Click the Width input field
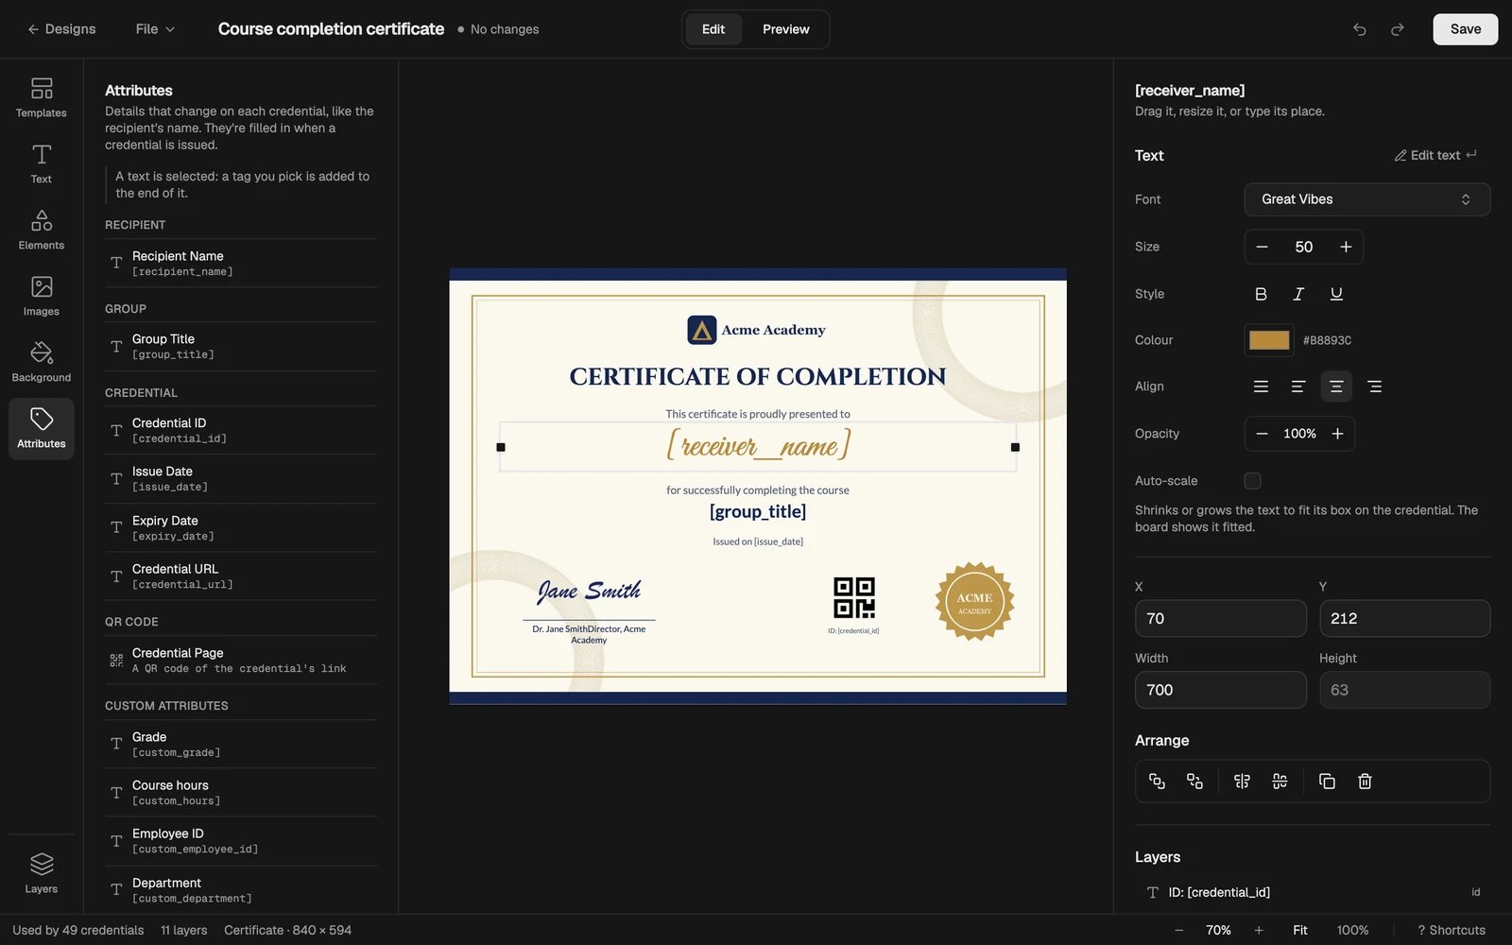 coord(1221,690)
